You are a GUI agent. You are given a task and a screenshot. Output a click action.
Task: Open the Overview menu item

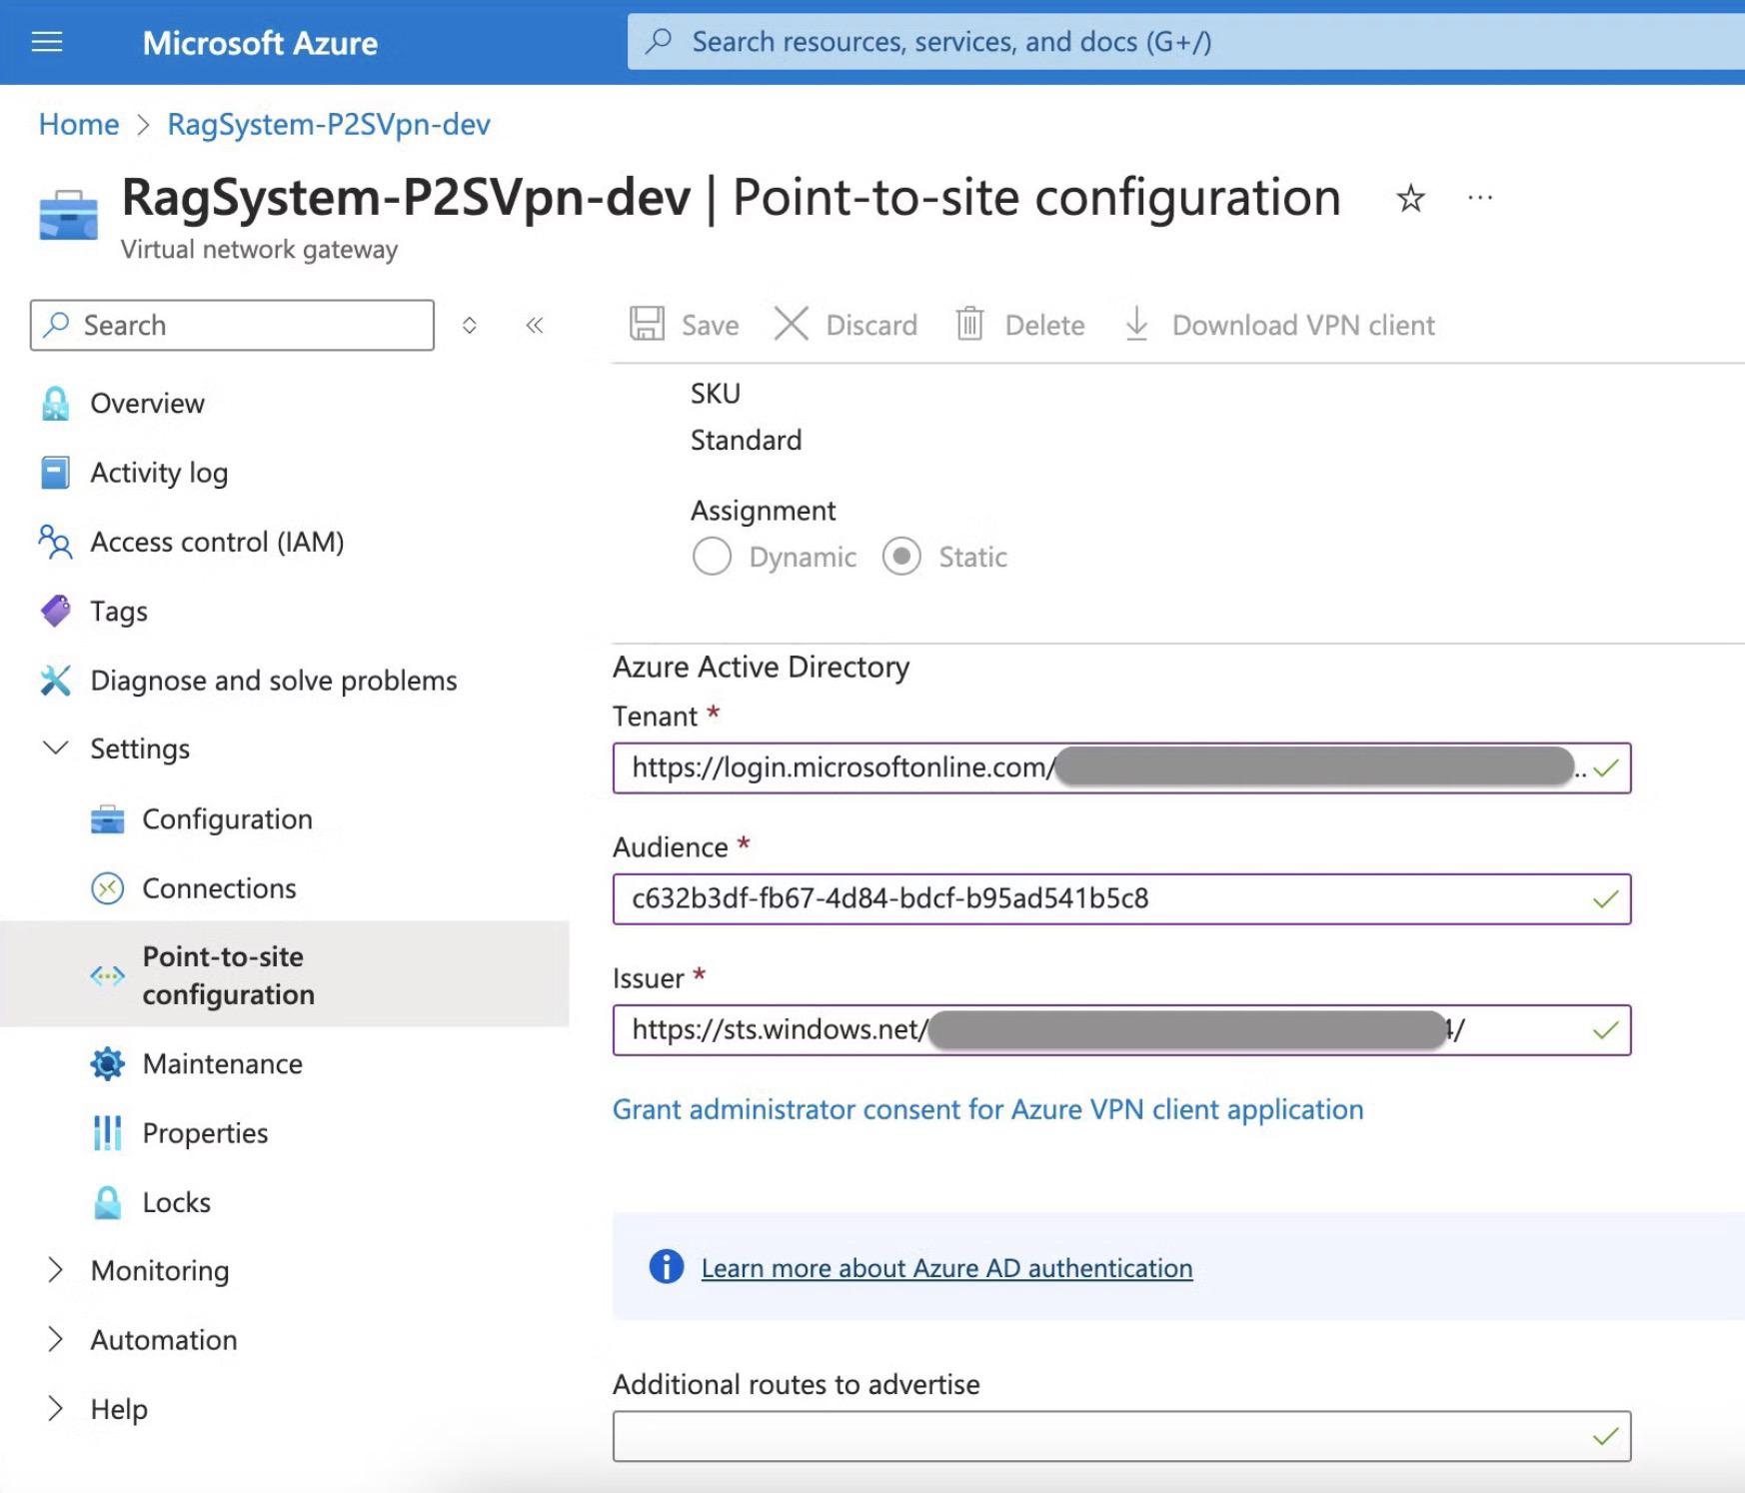pos(148,403)
